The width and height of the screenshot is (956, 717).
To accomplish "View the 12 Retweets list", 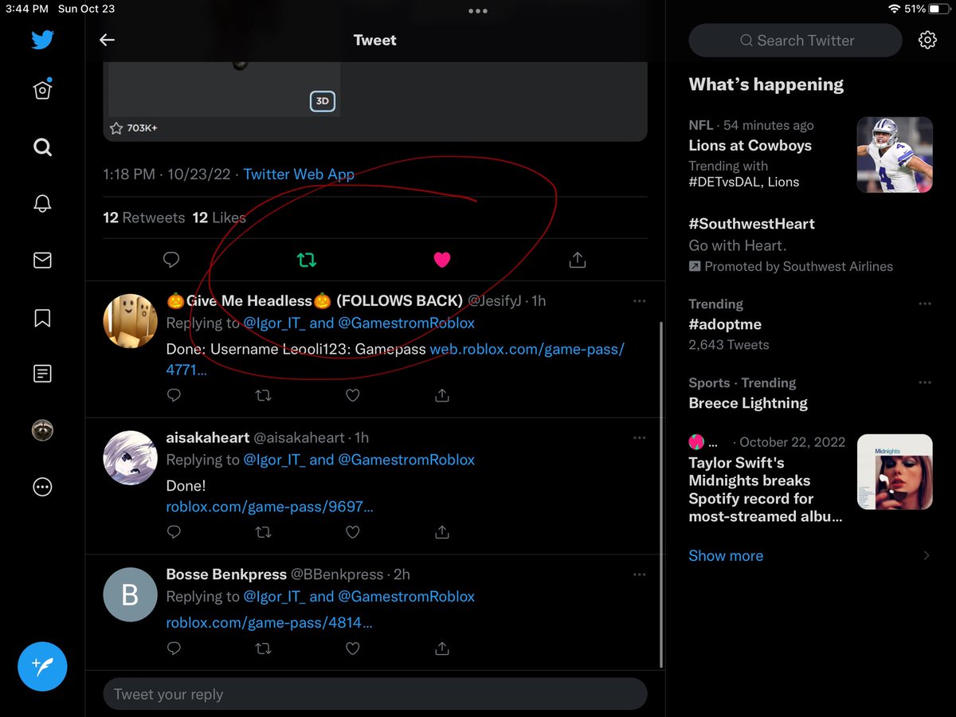I will 144,217.
